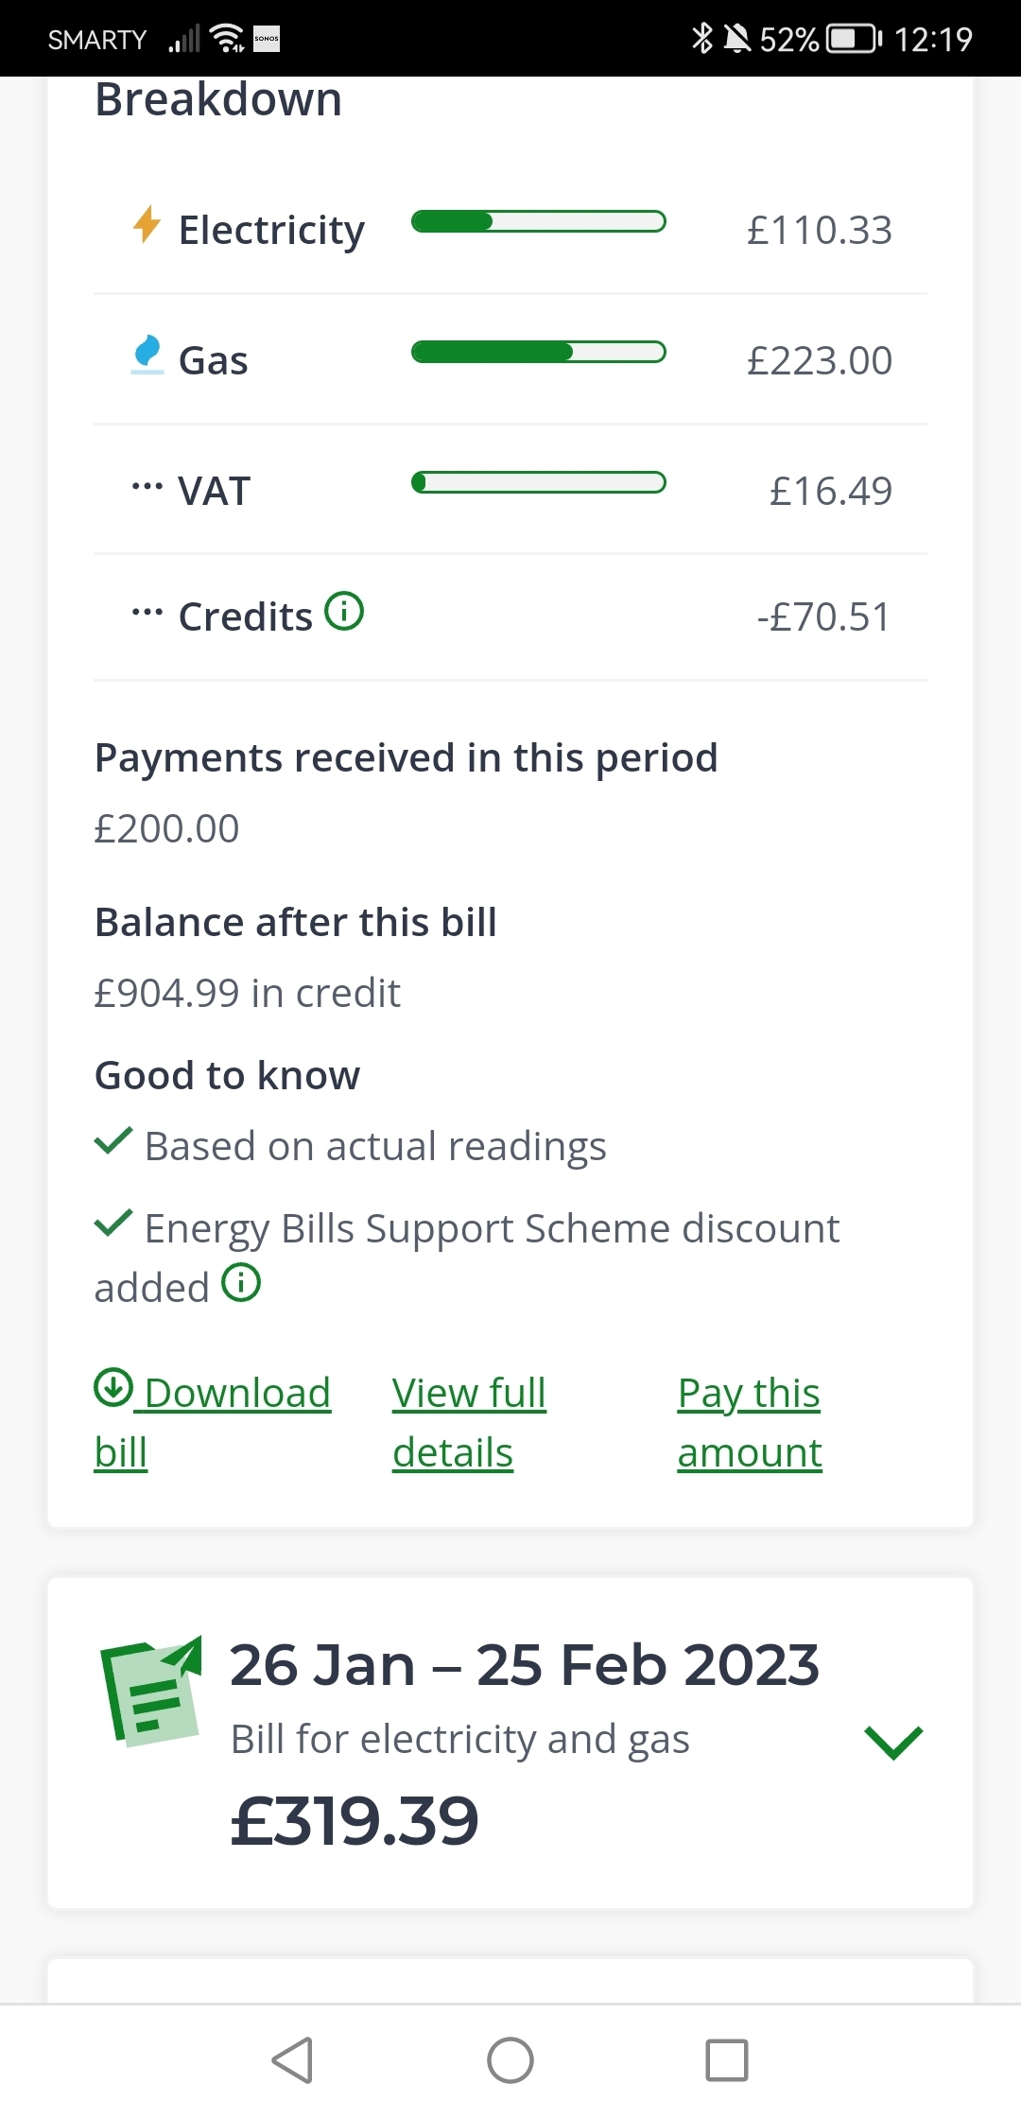Tap info icon beside Energy Bills Support discount
This screenshot has height=2118, width=1021.
[241, 1282]
